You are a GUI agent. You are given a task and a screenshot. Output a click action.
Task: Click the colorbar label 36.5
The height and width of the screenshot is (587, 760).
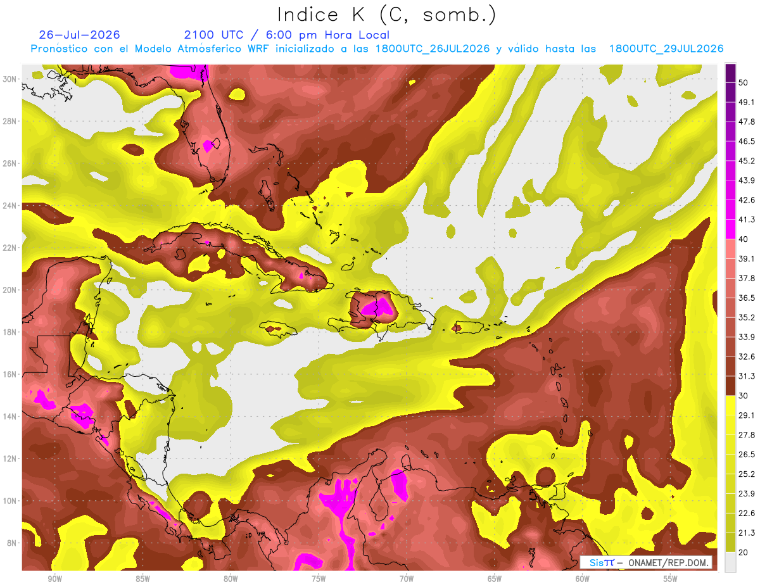coord(747,298)
